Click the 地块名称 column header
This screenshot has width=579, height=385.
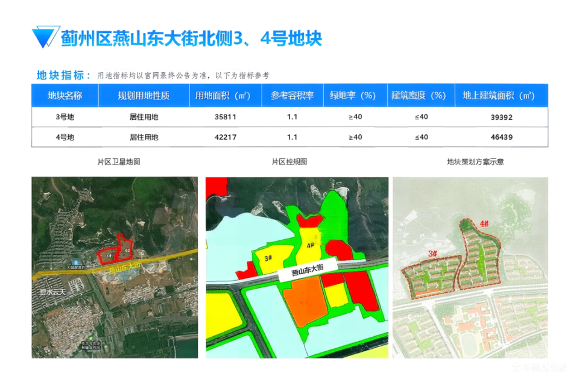pos(65,96)
